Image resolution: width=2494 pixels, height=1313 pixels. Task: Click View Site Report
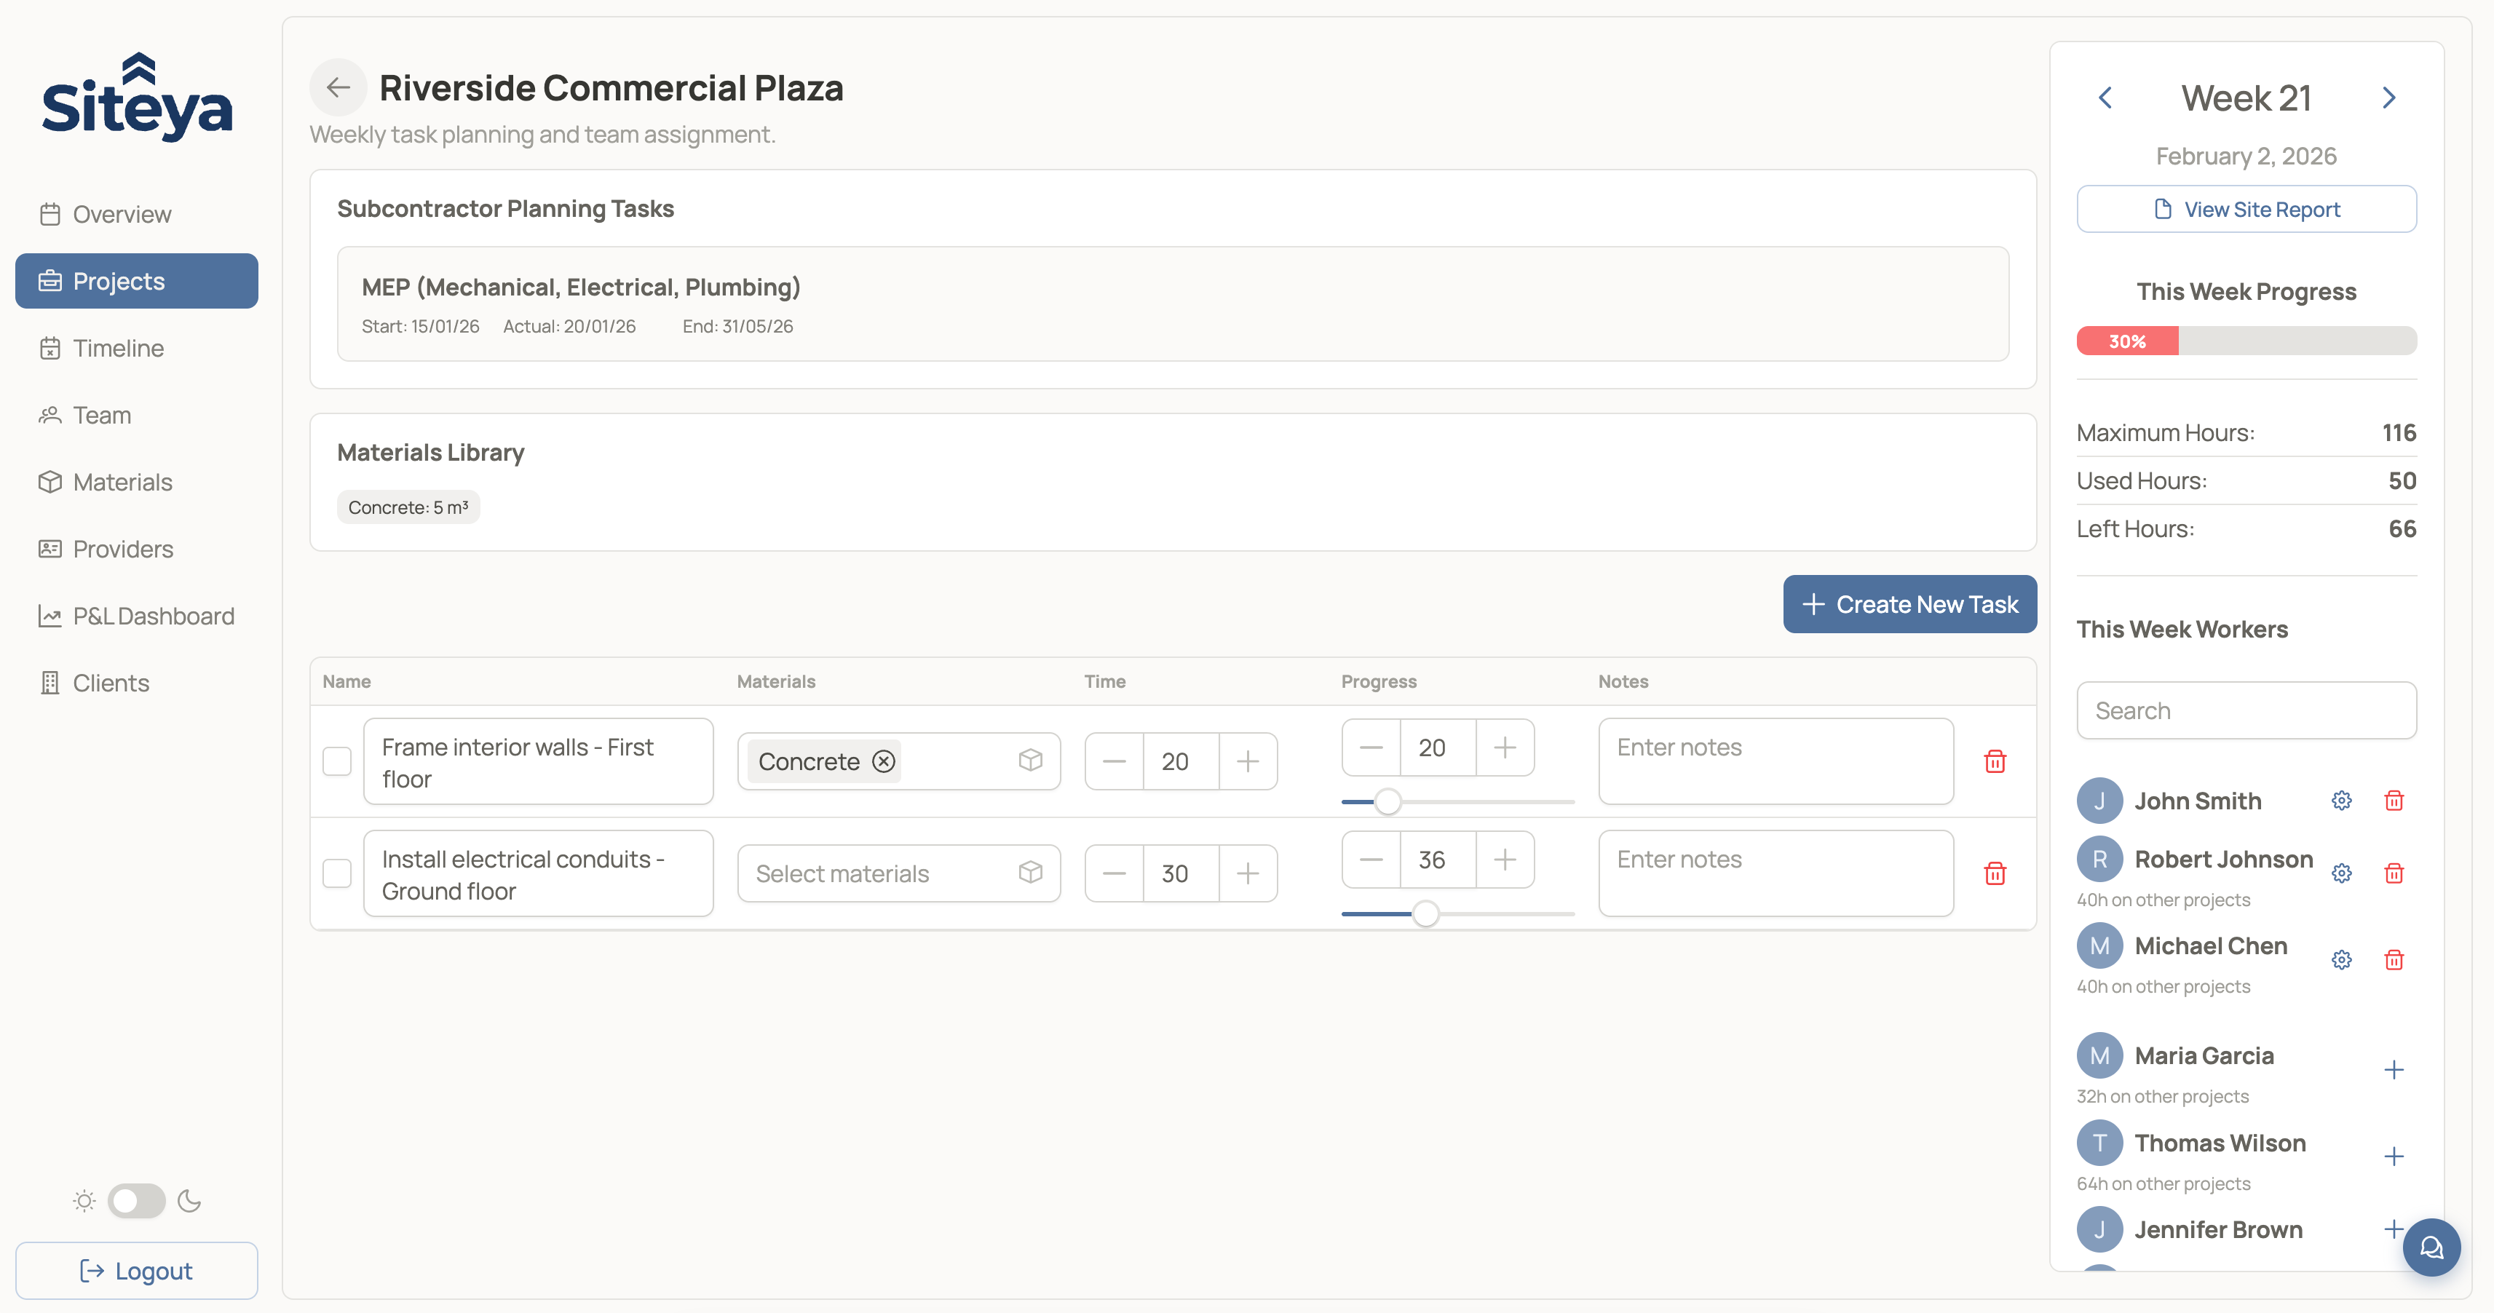[2247, 208]
